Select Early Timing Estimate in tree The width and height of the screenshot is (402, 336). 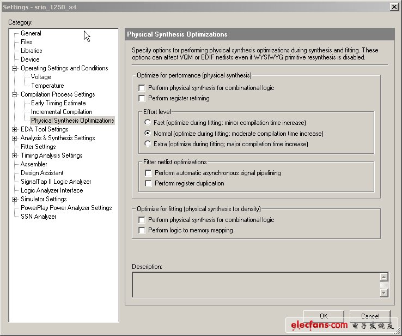point(58,103)
